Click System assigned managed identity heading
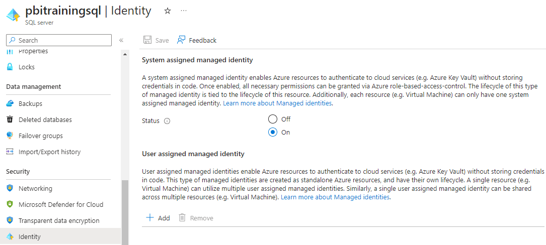The height and width of the screenshot is (245, 546). (x=197, y=60)
